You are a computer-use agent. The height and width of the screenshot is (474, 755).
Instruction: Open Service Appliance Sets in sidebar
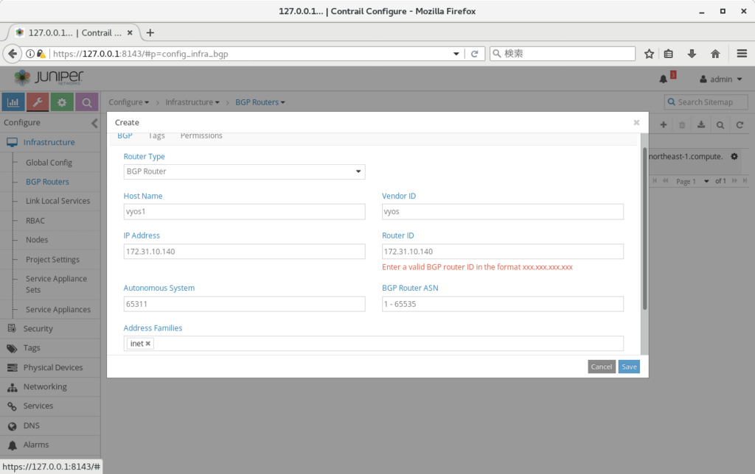[x=56, y=284]
